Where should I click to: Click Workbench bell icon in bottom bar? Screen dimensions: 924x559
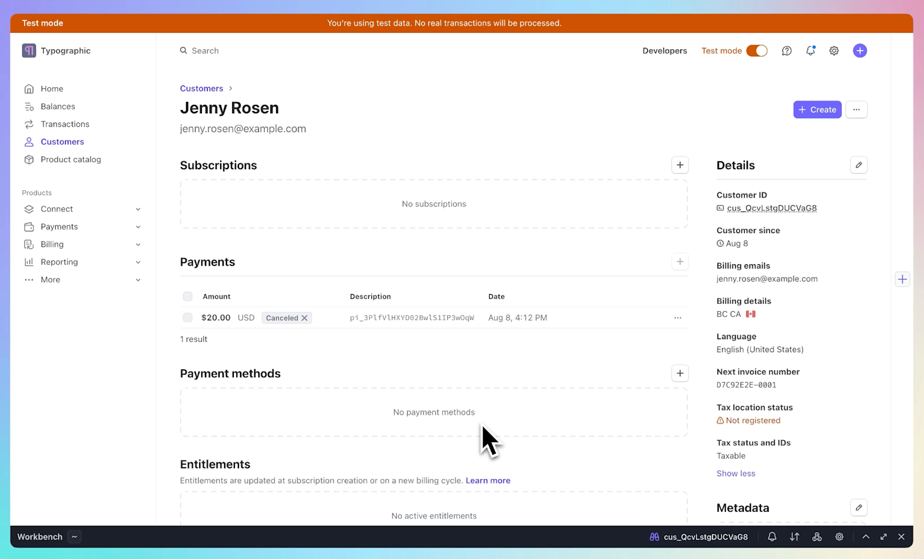(x=772, y=537)
